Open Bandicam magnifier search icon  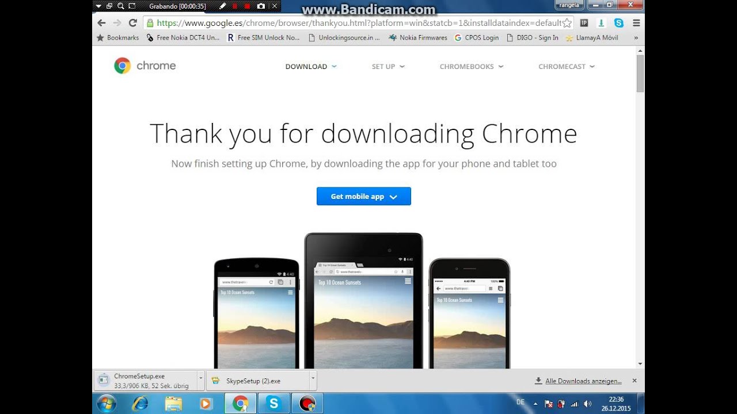121,6
